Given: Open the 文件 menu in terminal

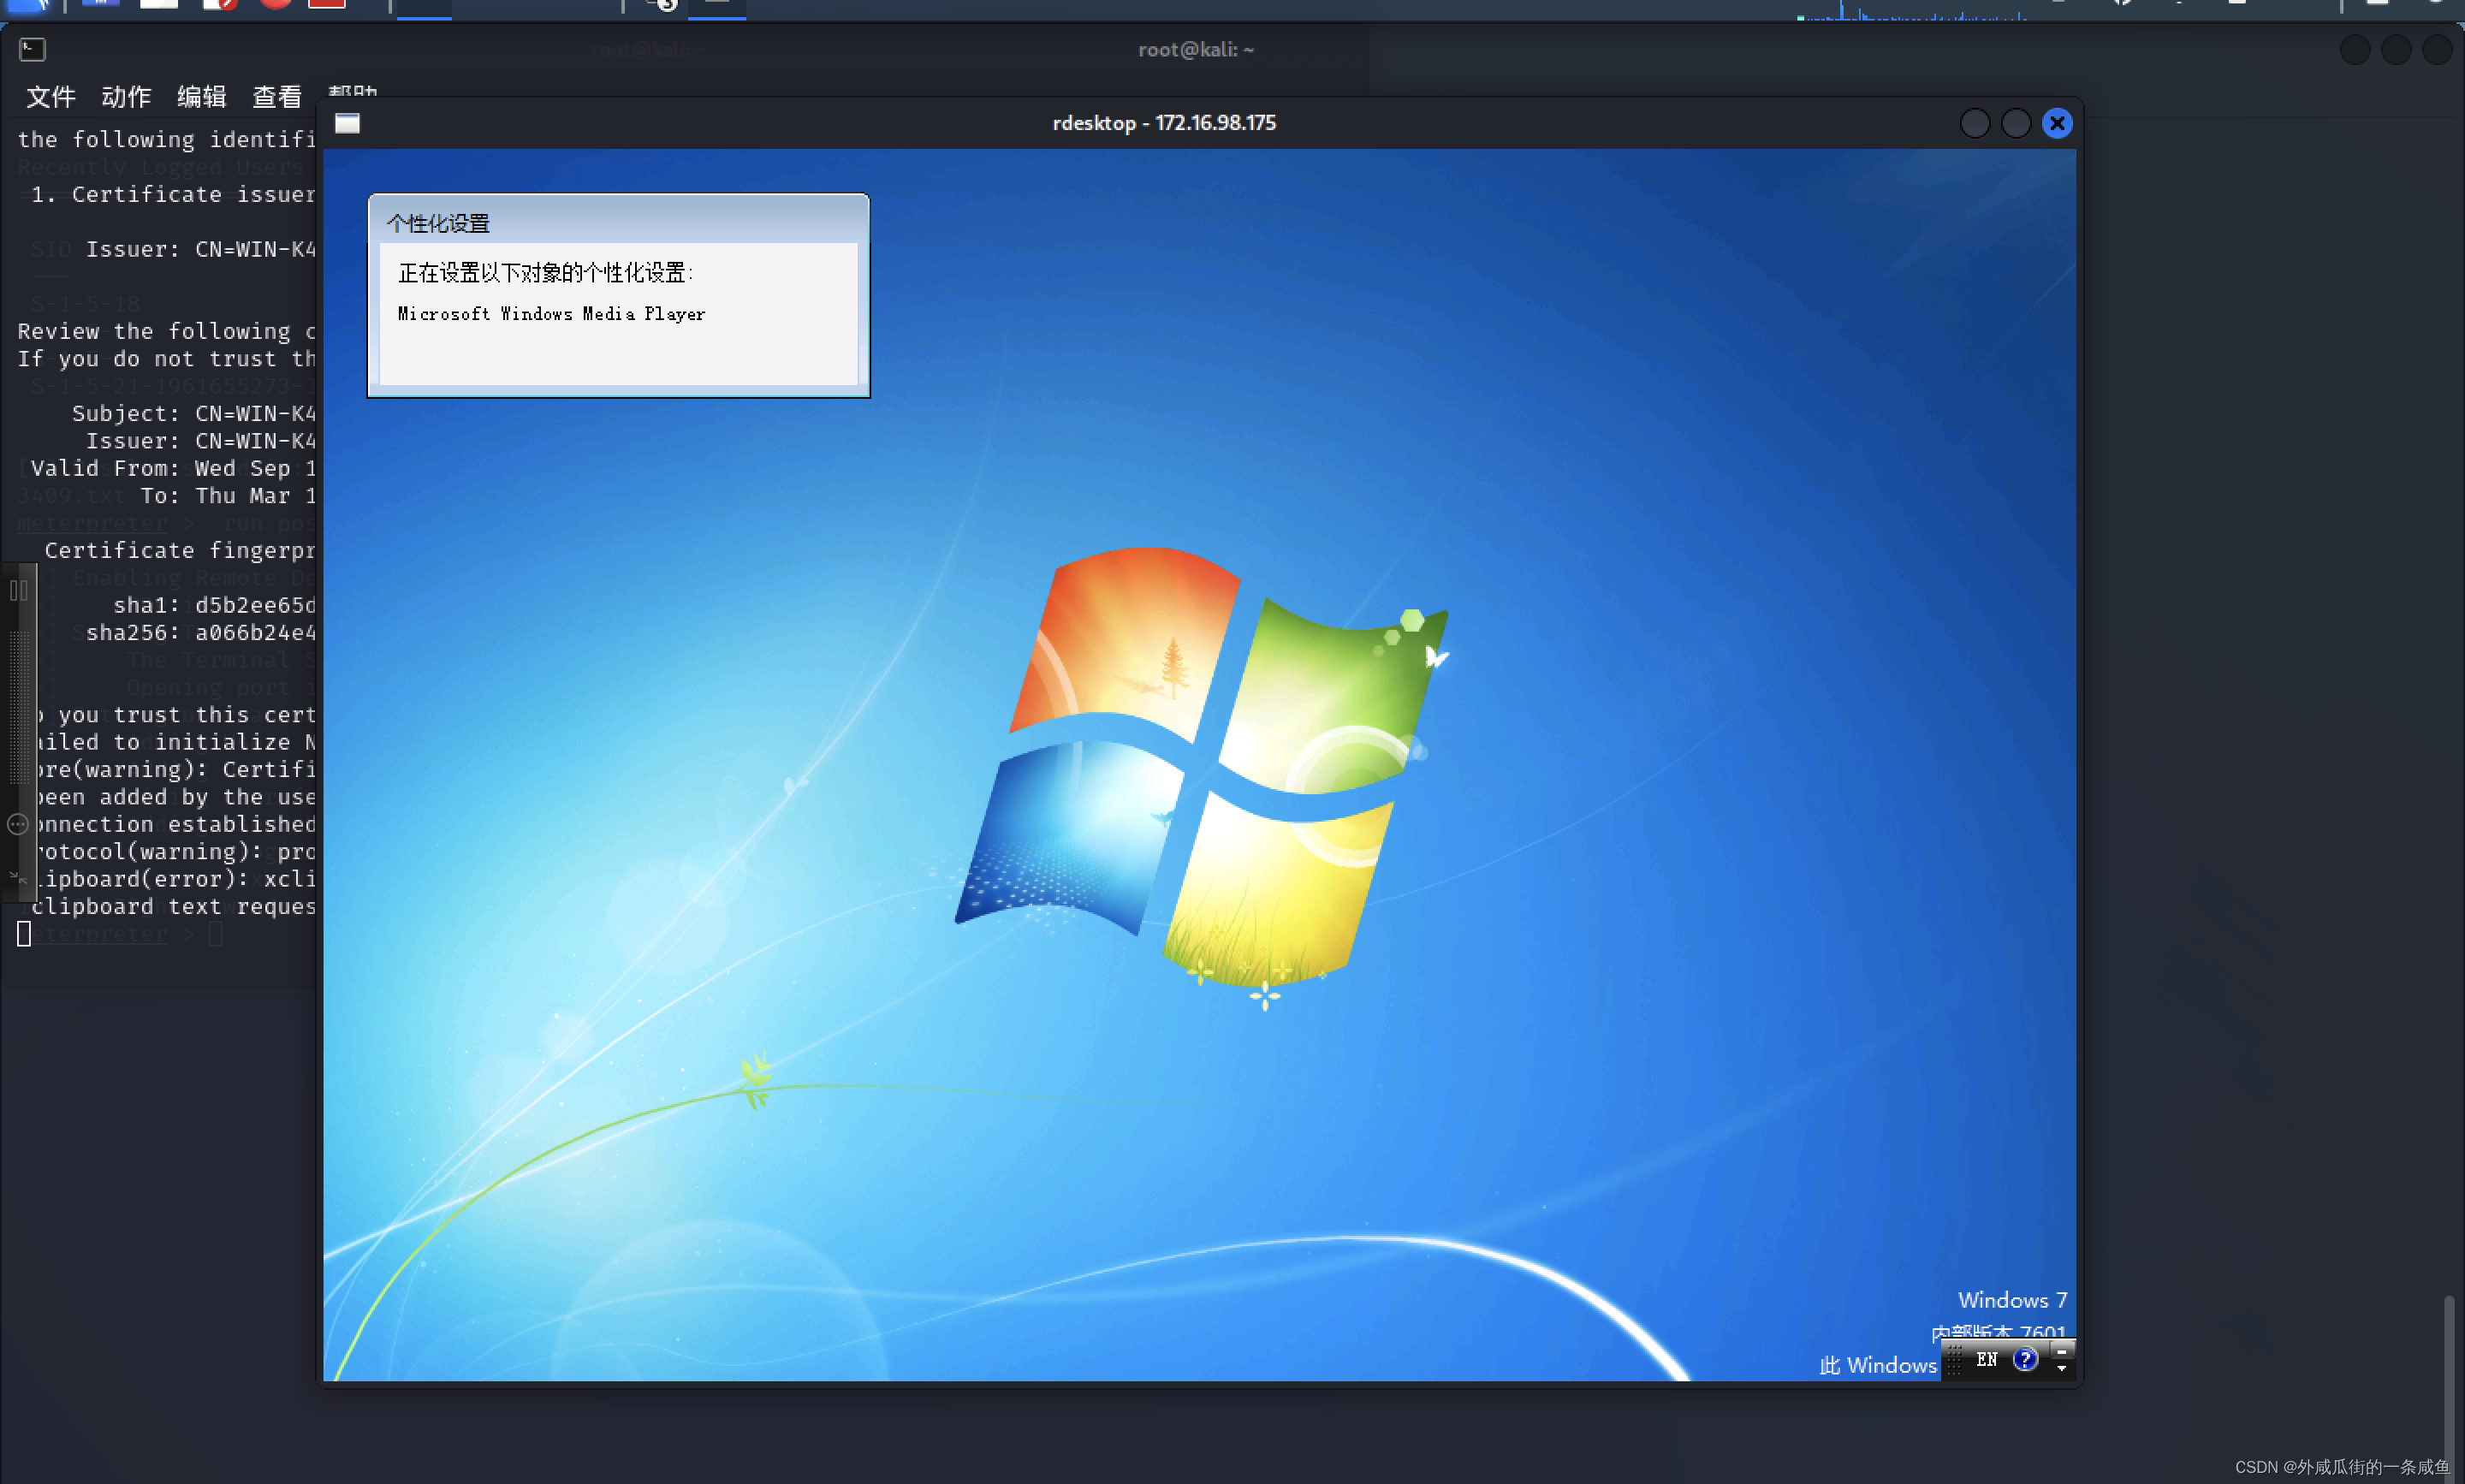Looking at the screenshot, I should pos(50,97).
